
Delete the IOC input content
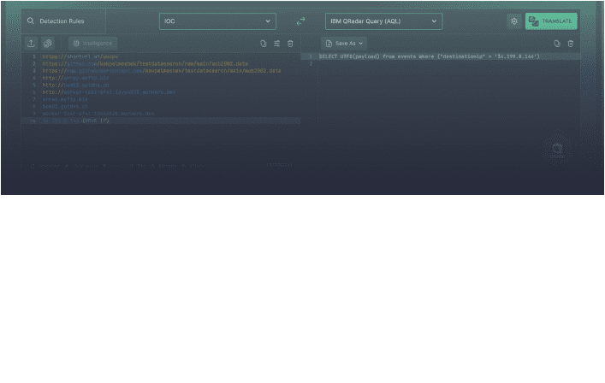290,43
